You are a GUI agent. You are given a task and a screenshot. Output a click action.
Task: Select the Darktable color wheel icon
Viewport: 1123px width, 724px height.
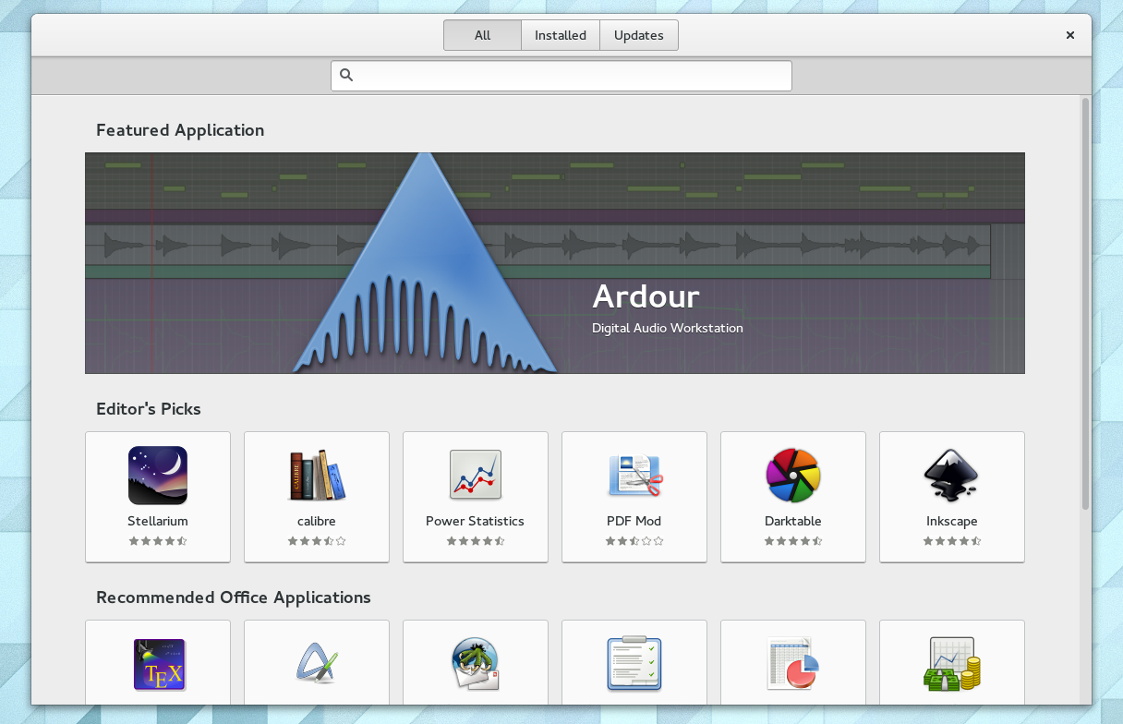[792, 475]
